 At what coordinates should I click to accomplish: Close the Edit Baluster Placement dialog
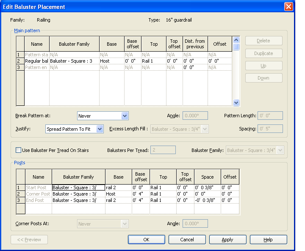288,6
